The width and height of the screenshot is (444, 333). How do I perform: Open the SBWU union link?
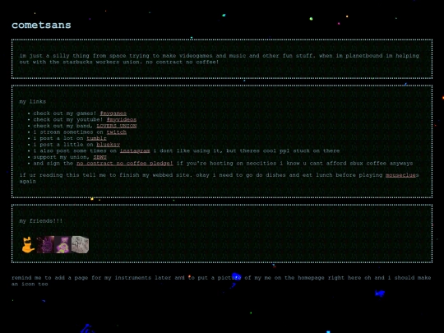pyautogui.click(x=100, y=157)
